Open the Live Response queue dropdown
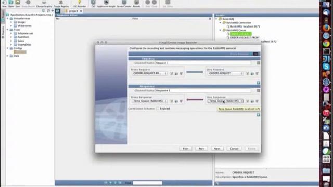Viewport: 333px width, 187px height. pos(225,101)
